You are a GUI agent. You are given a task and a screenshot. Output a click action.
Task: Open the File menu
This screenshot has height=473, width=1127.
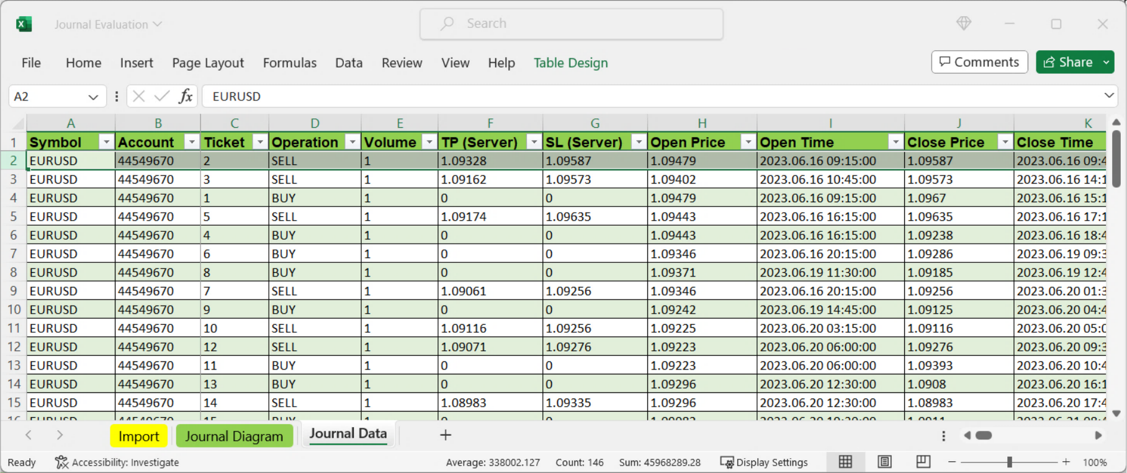[31, 63]
